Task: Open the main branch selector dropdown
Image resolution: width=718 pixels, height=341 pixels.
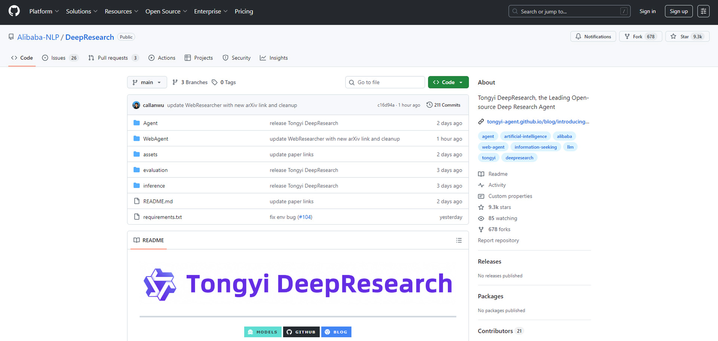Action: [x=147, y=82]
